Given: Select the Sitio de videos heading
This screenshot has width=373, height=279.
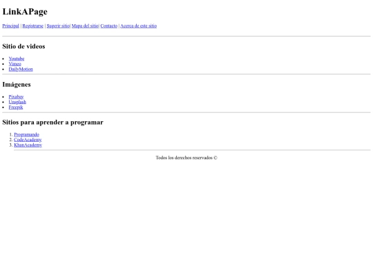Looking at the screenshot, I should click(23, 46).
